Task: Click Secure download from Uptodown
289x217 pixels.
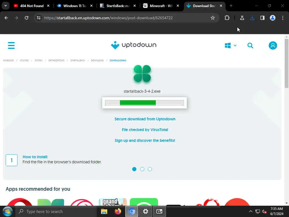Action: click(145, 119)
